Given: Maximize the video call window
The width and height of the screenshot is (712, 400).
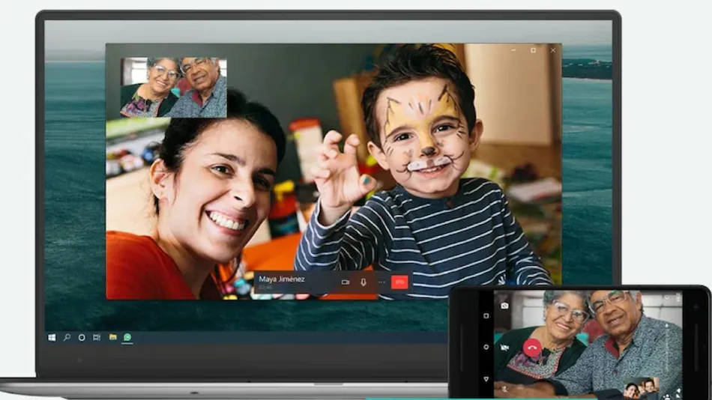Looking at the screenshot, I should pos(533,50).
